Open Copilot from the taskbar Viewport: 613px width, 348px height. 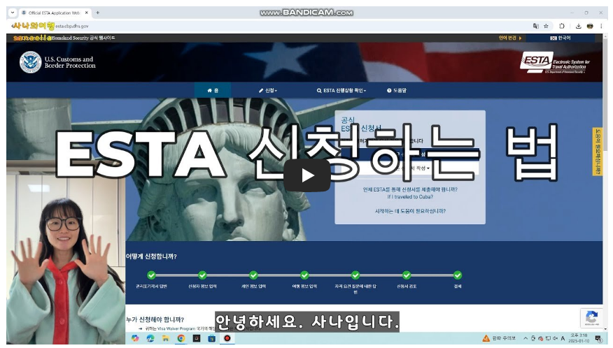pyautogui.click(x=135, y=338)
